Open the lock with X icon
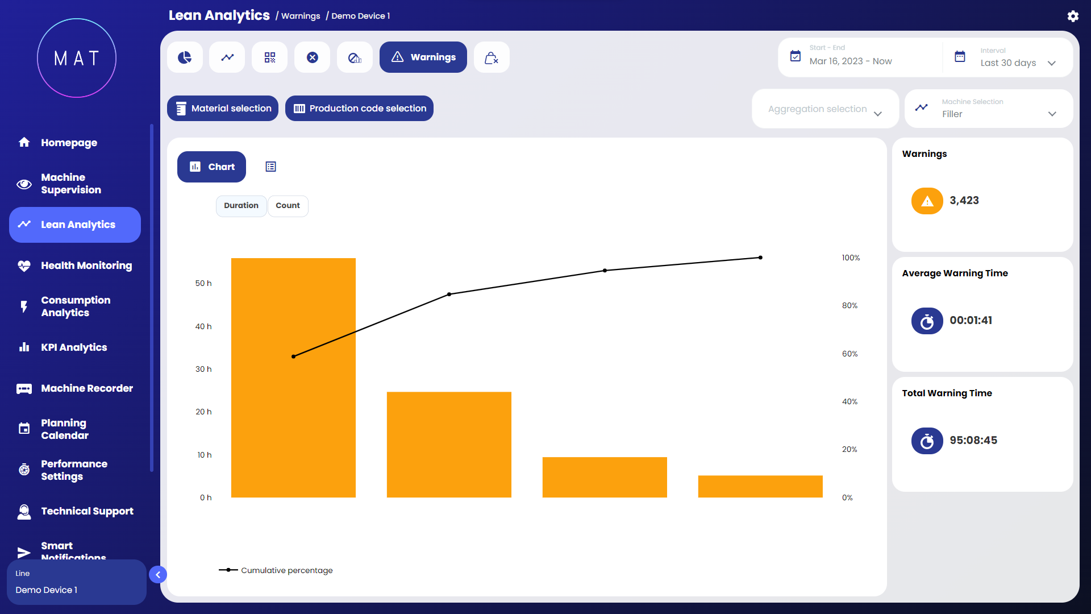Viewport: 1091px width, 614px height. pyautogui.click(x=492, y=57)
